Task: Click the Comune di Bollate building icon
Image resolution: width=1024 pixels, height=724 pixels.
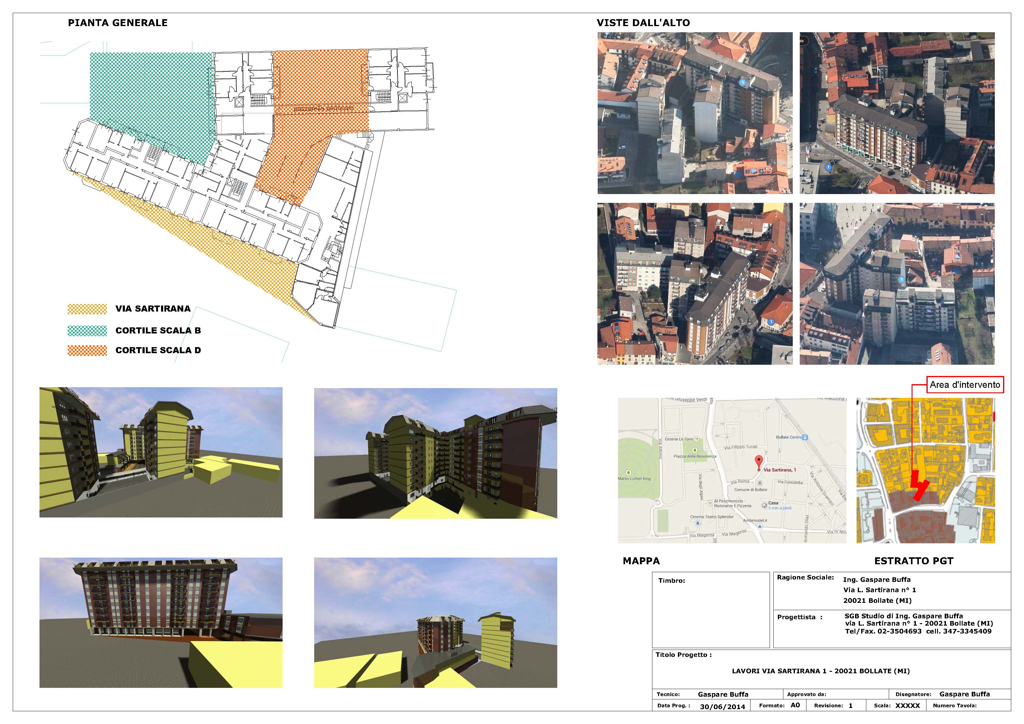Action: pyautogui.click(x=760, y=483)
